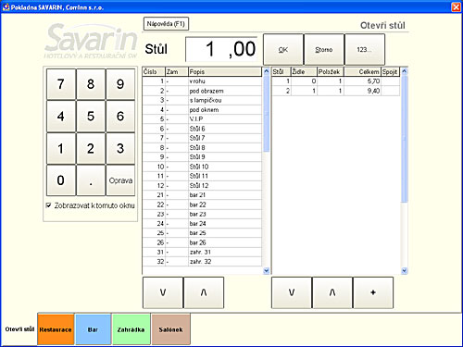Cancel with the Storno button
The image size is (463, 347).
pyautogui.click(x=324, y=49)
